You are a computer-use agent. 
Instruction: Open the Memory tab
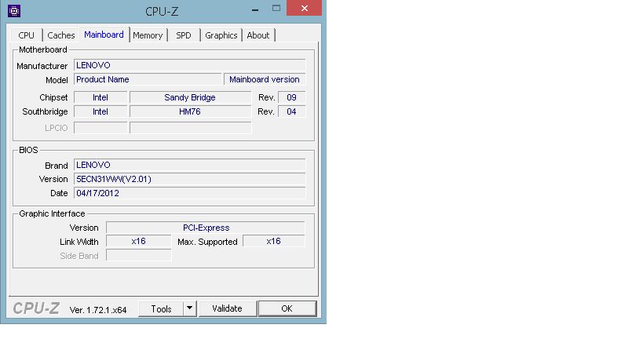point(148,35)
